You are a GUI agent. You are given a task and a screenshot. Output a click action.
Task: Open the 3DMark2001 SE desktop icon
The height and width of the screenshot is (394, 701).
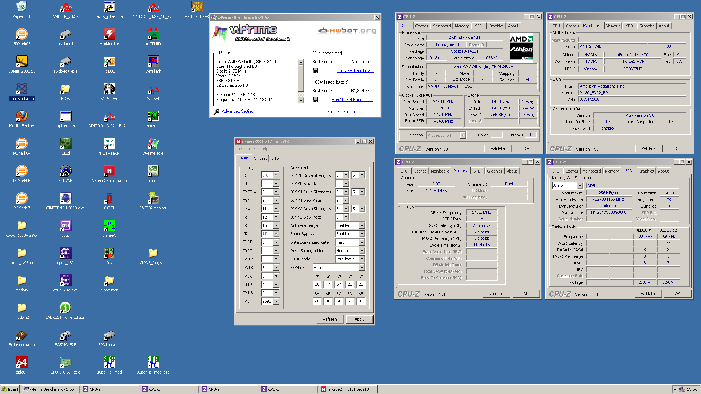(22, 64)
